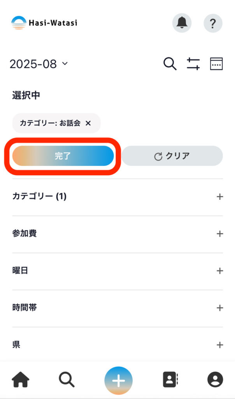Open help question mark icon

213,23
